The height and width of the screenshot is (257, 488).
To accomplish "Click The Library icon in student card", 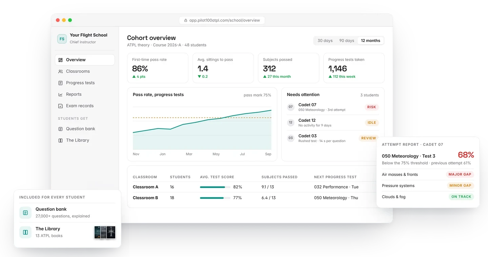I will pos(25,232).
